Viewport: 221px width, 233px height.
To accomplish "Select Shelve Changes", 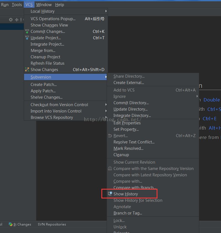I will (65, 97).
